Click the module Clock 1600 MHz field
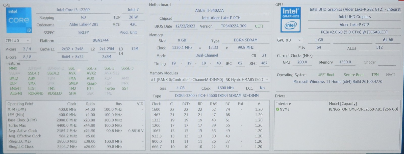Image resolution: width=404 pixels, height=154 pixels. (226, 88)
